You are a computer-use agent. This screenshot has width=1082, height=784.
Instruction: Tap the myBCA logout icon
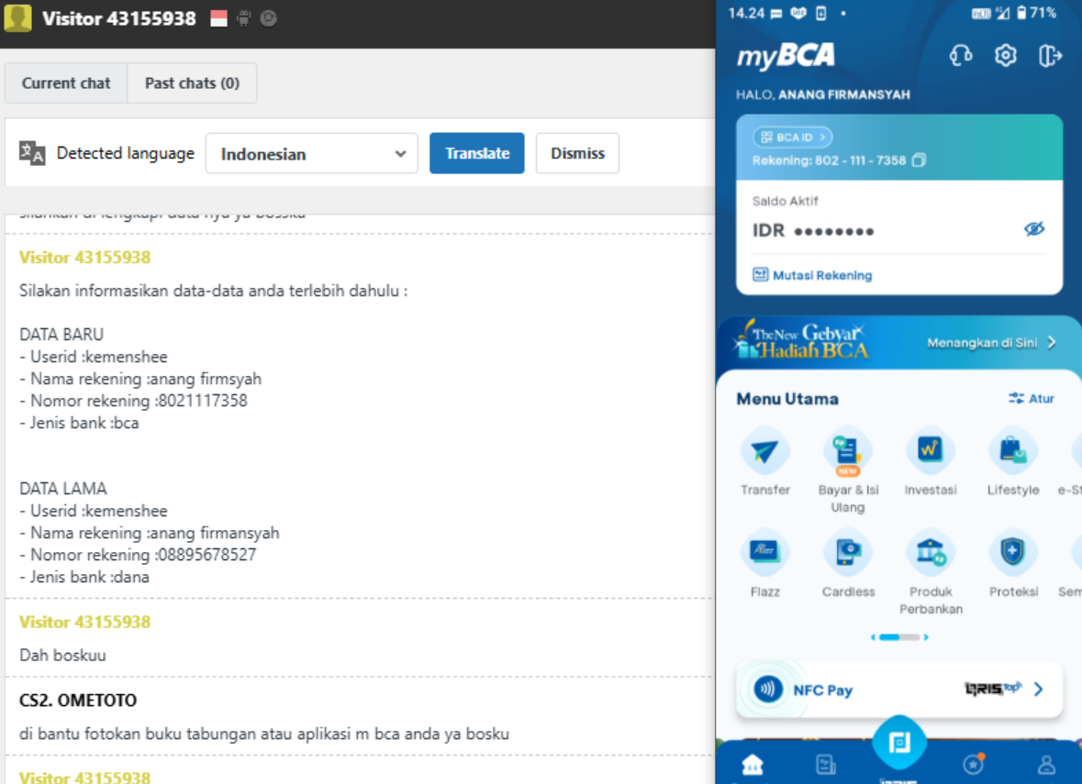pyautogui.click(x=1050, y=55)
